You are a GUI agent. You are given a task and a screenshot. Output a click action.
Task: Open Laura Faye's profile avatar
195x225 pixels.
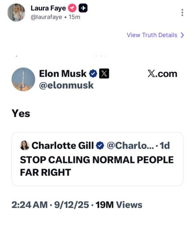(16, 13)
